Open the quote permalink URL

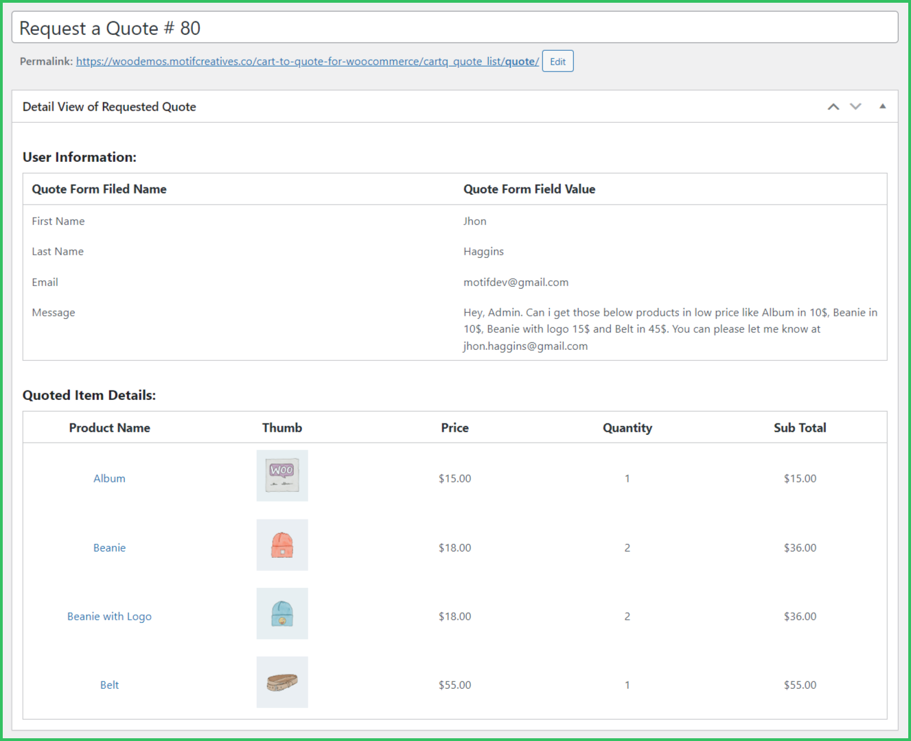click(307, 61)
